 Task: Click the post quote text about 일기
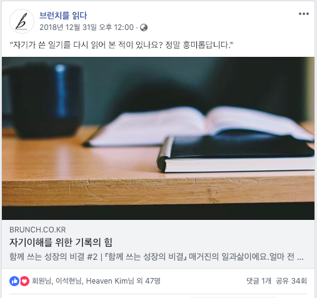pyautogui.click(x=121, y=45)
